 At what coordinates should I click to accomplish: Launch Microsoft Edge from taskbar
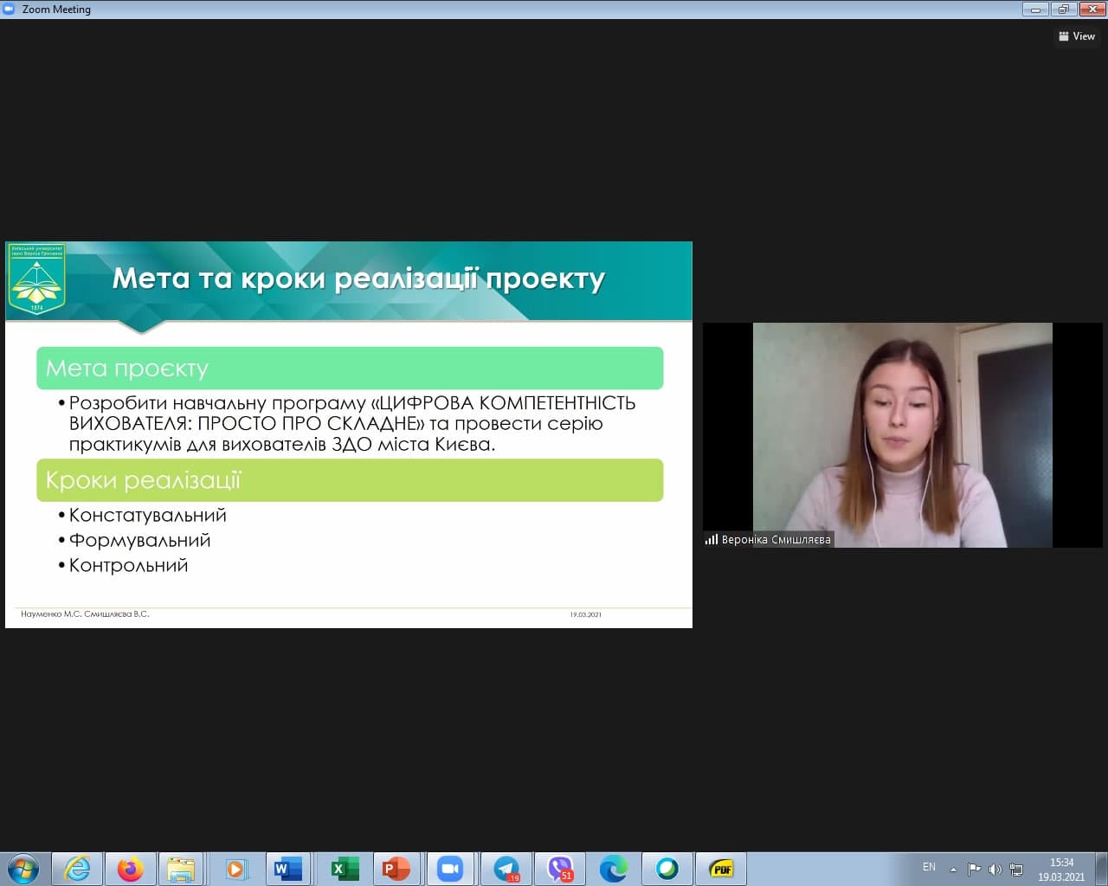(x=614, y=869)
